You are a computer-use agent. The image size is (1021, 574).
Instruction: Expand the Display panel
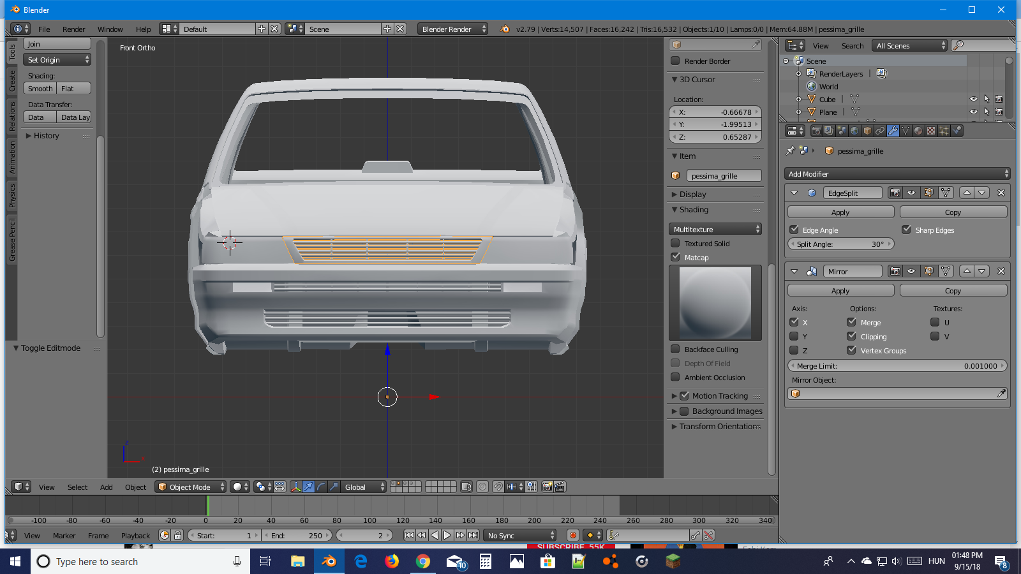[x=692, y=195]
